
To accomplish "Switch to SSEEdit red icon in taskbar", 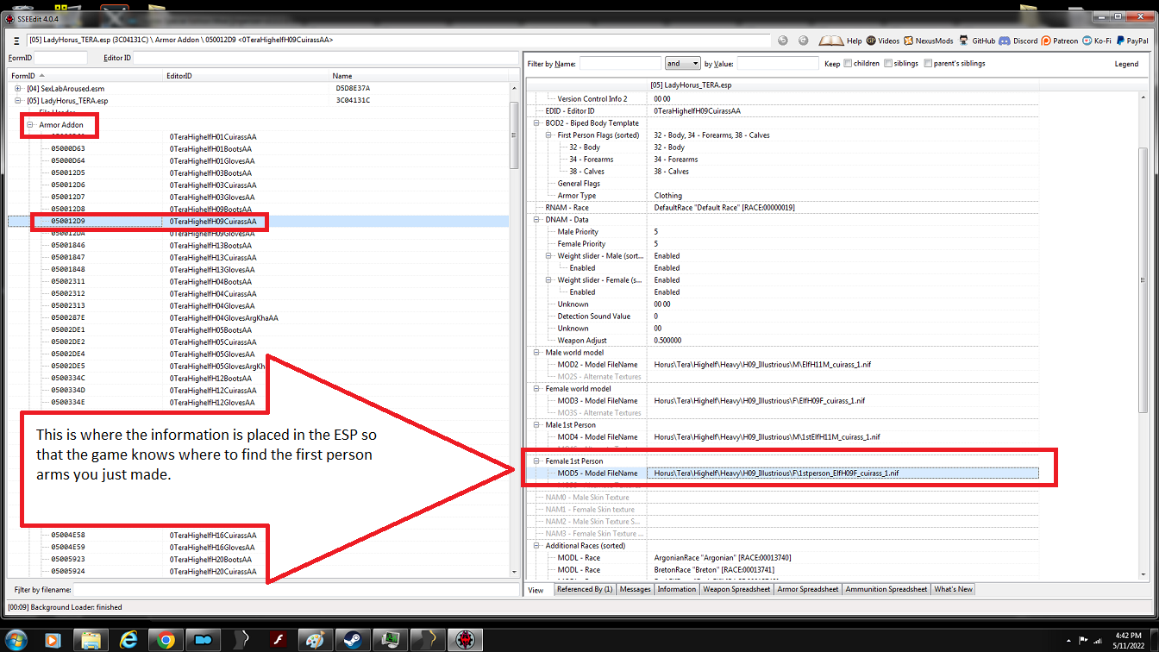I will [467, 640].
